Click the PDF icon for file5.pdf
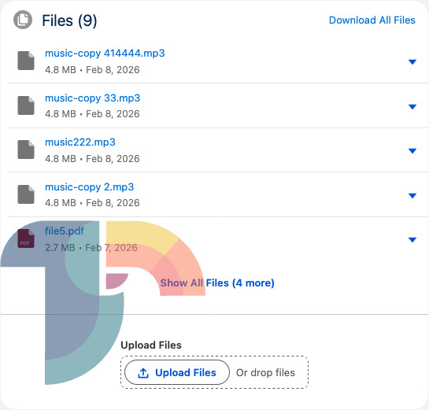Screen dimensions: 429x410 click(26, 238)
